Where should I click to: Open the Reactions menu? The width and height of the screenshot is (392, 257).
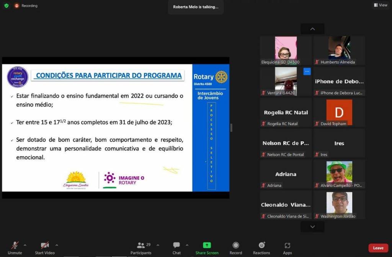[261, 247]
